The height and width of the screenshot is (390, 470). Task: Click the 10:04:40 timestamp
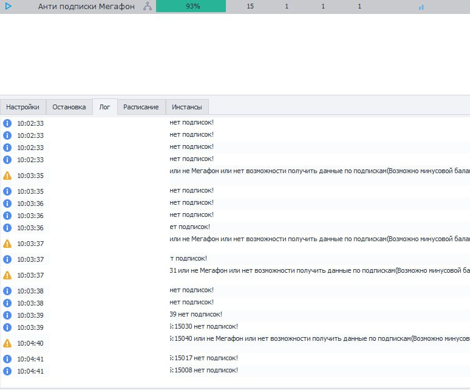(30, 343)
